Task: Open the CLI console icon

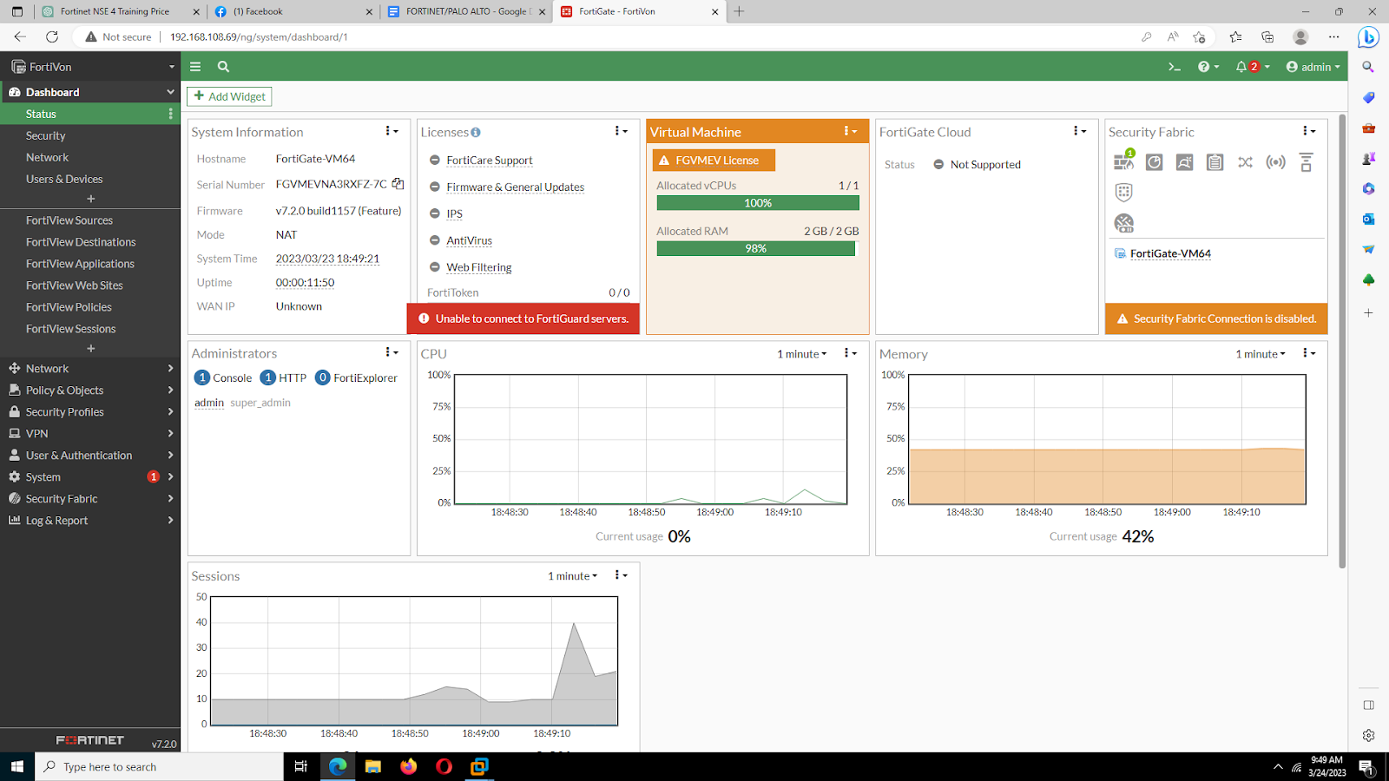Action: click(1175, 67)
